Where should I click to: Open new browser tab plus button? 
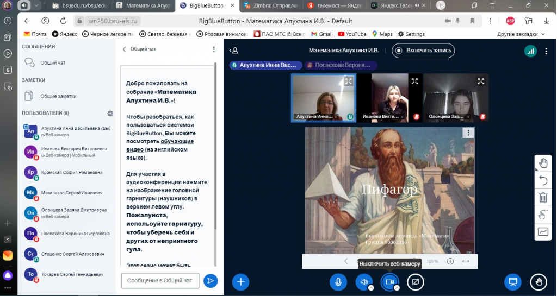(x=441, y=5)
